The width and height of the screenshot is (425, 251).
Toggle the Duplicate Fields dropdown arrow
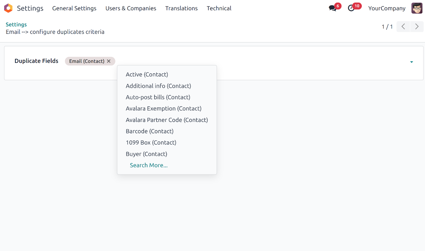click(x=411, y=62)
